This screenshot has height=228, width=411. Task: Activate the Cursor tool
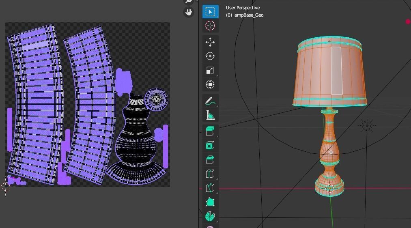(x=210, y=26)
